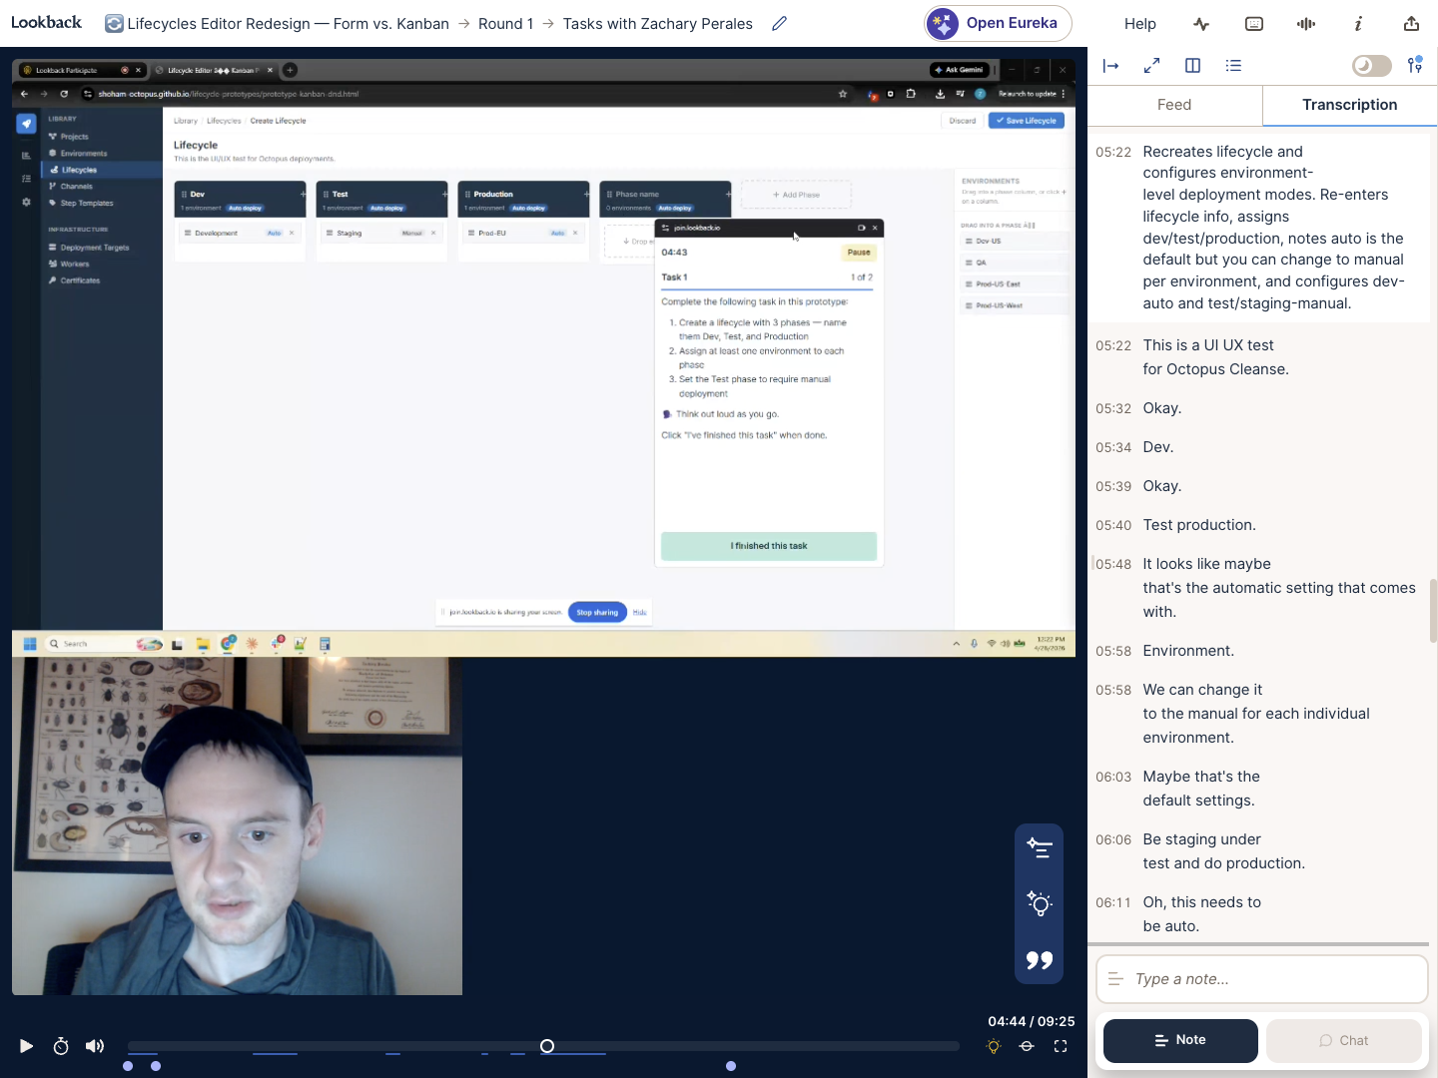The height and width of the screenshot is (1078, 1438).
Task: Switch to the Feed tab
Action: tap(1174, 105)
